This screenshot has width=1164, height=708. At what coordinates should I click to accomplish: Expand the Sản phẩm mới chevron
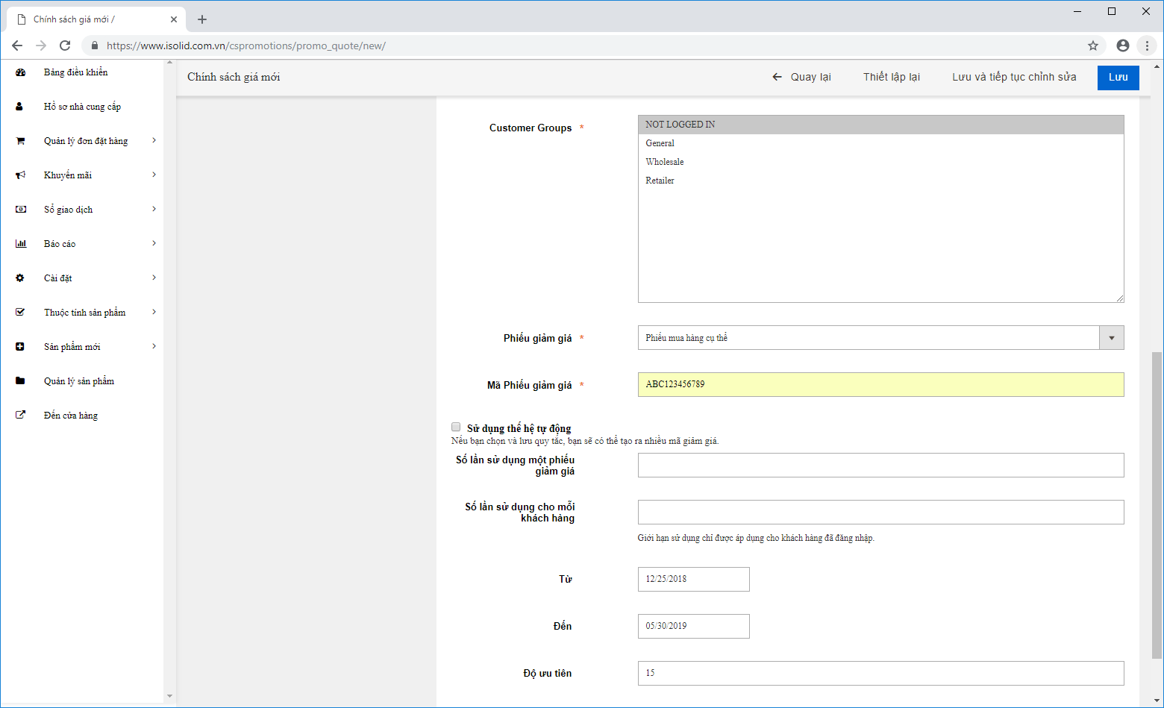click(154, 346)
